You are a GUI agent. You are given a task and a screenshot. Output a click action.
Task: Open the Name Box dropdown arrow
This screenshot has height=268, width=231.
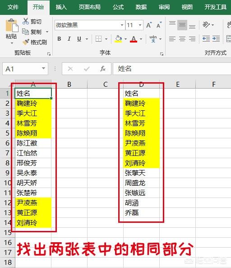(x=43, y=69)
